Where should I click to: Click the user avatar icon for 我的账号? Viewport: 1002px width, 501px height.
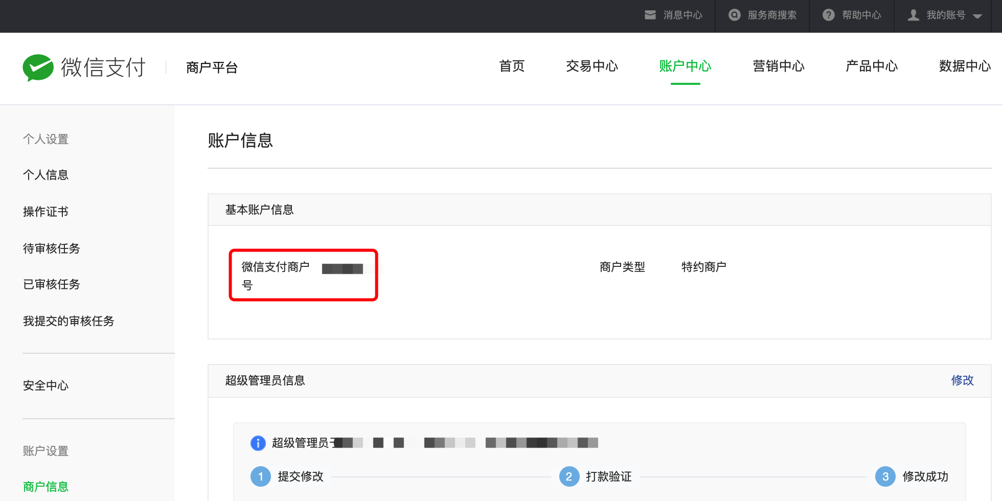(x=914, y=15)
